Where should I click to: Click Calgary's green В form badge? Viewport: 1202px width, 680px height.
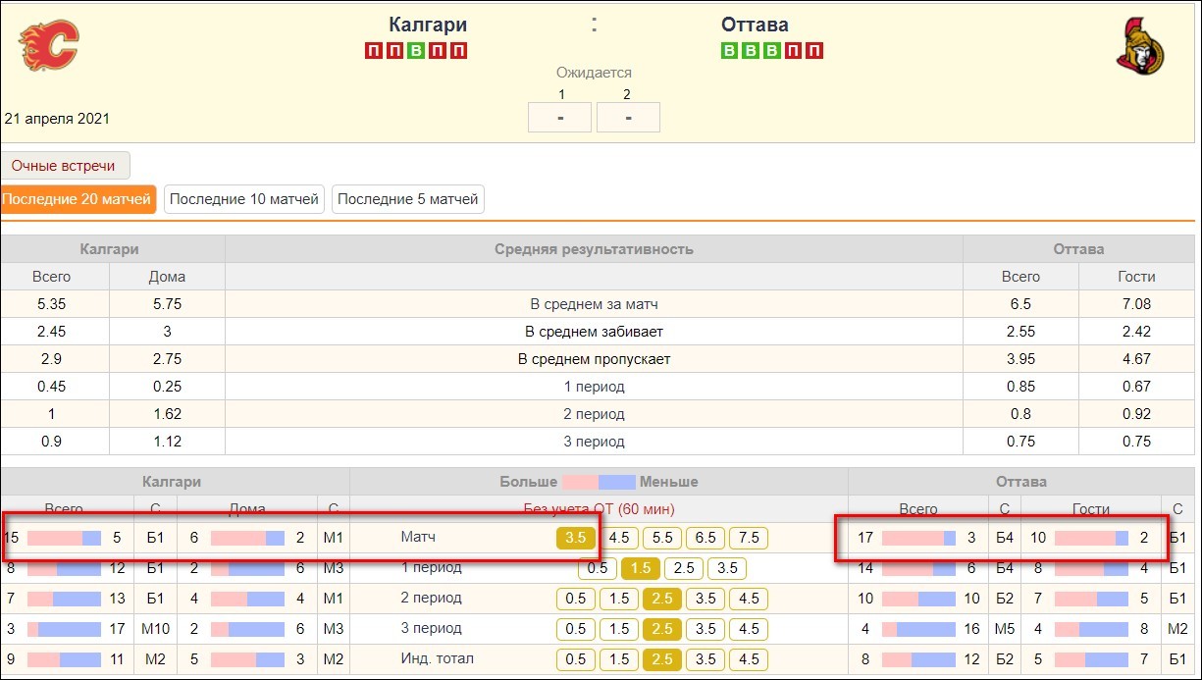[416, 51]
